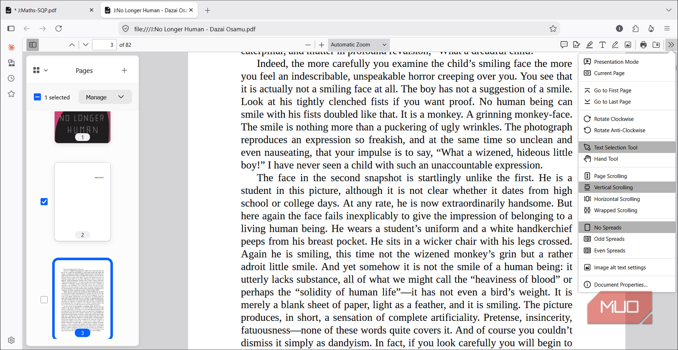This screenshot has width=678, height=350.
Task: Zoom in with the plus button
Action: click(321, 45)
